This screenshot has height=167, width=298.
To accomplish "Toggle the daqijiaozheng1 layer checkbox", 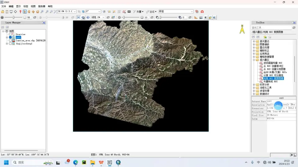I will (x=11, y=44).
